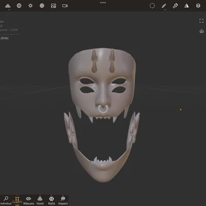
Task: Click the stylus-like icon beside the pencil
Action: [x=175, y=6]
